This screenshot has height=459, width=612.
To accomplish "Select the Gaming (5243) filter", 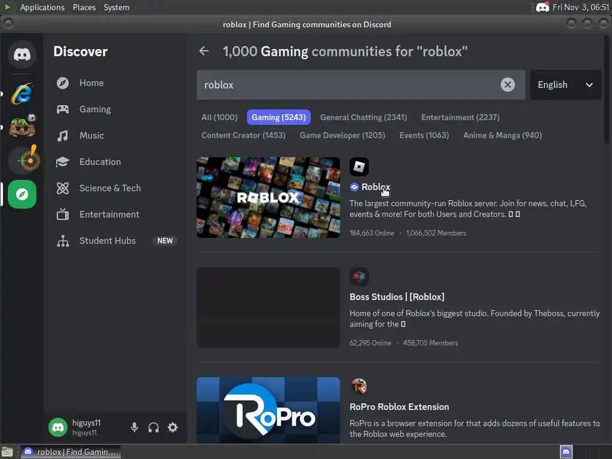I will [x=279, y=117].
